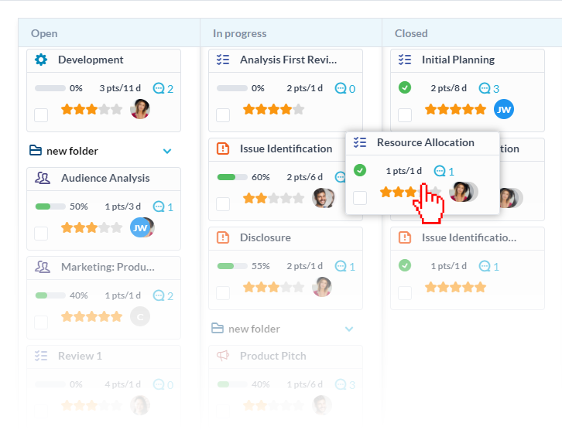Click the Closed column header
The image size is (562, 430).
[x=411, y=33]
